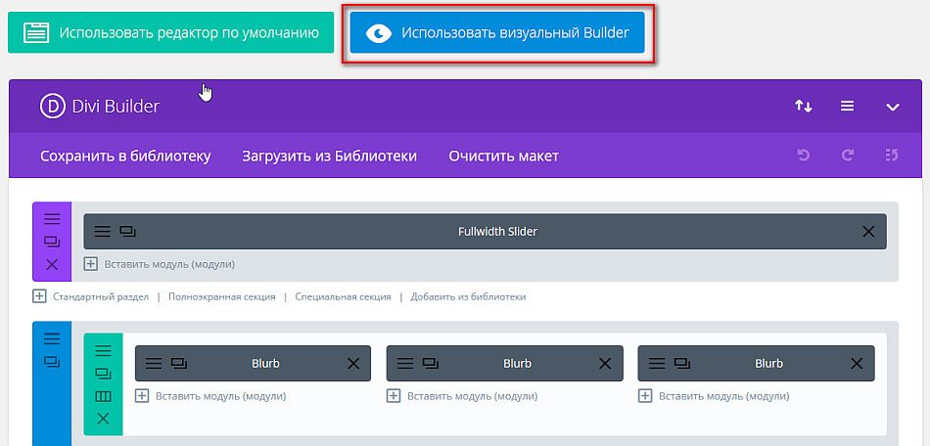Open Divi Builder settings hamburger icon

[x=847, y=106]
